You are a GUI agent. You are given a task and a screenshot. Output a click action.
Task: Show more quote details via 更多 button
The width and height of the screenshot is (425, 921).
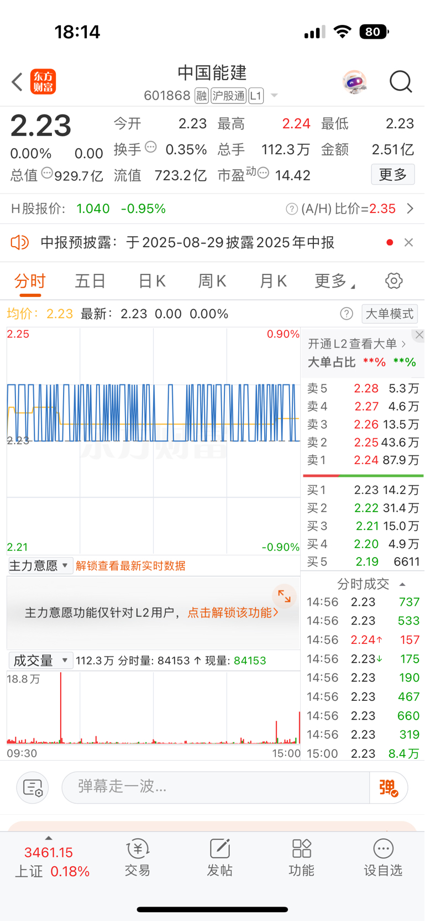click(393, 175)
